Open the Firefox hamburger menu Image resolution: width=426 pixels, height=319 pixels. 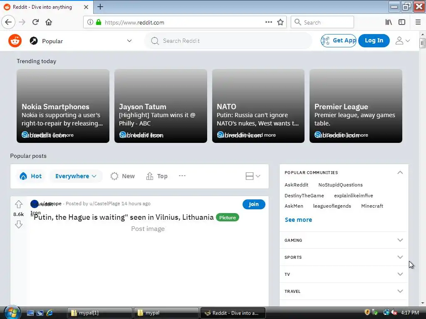(418, 22)
